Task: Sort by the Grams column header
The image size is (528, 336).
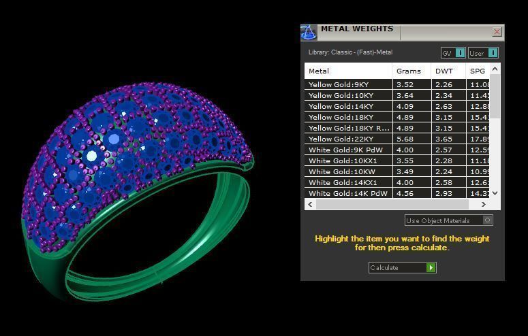Action: click(411, 71)
